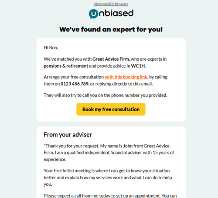Follow the orange 'with this booking link' hyperlink
Image resolution: width=218 pixels, height=198 pixels.
(126, 77)
